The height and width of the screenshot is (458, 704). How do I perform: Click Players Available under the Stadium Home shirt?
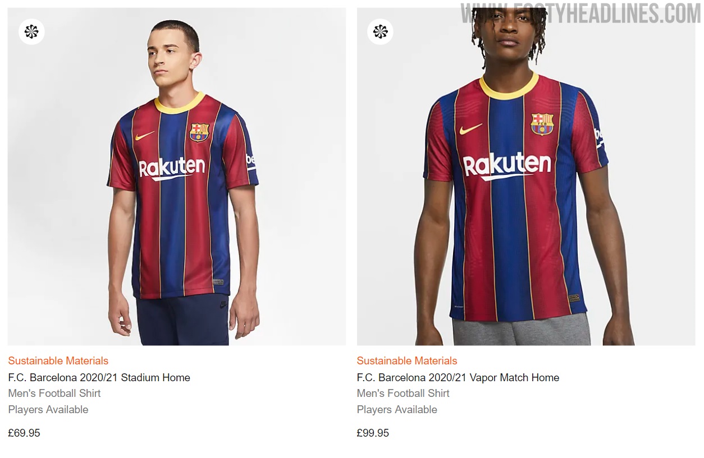(x=48, y=409)
